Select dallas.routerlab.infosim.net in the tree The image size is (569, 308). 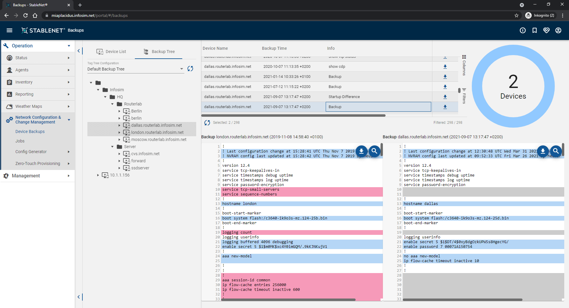(x=156, y=125)
